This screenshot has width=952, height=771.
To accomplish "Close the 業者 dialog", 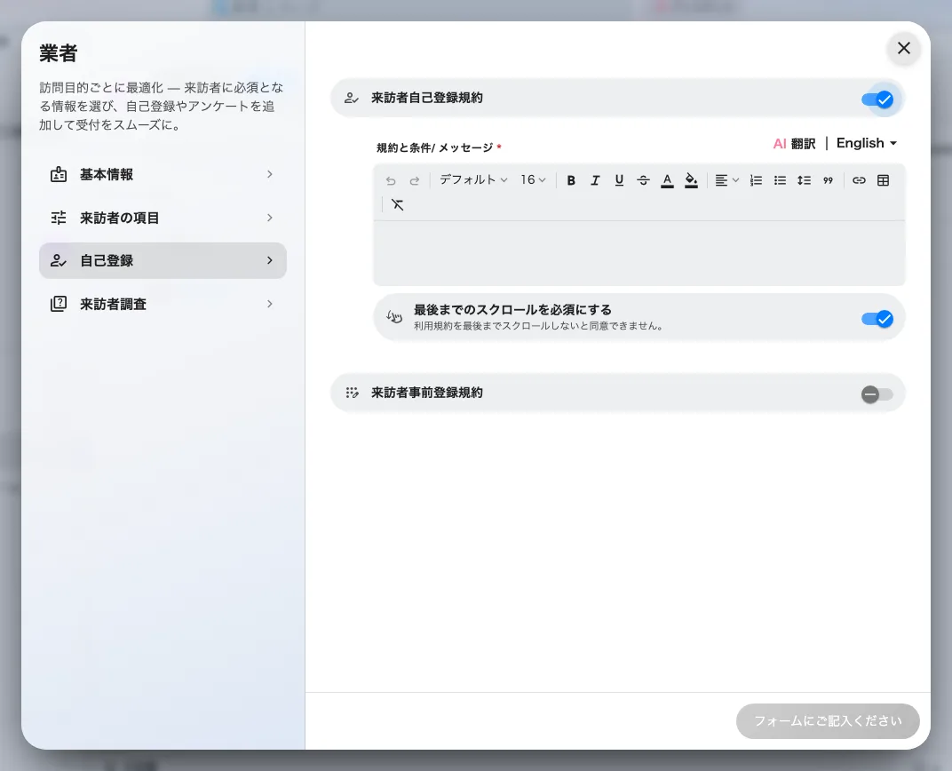I will [x=903, y=48].
